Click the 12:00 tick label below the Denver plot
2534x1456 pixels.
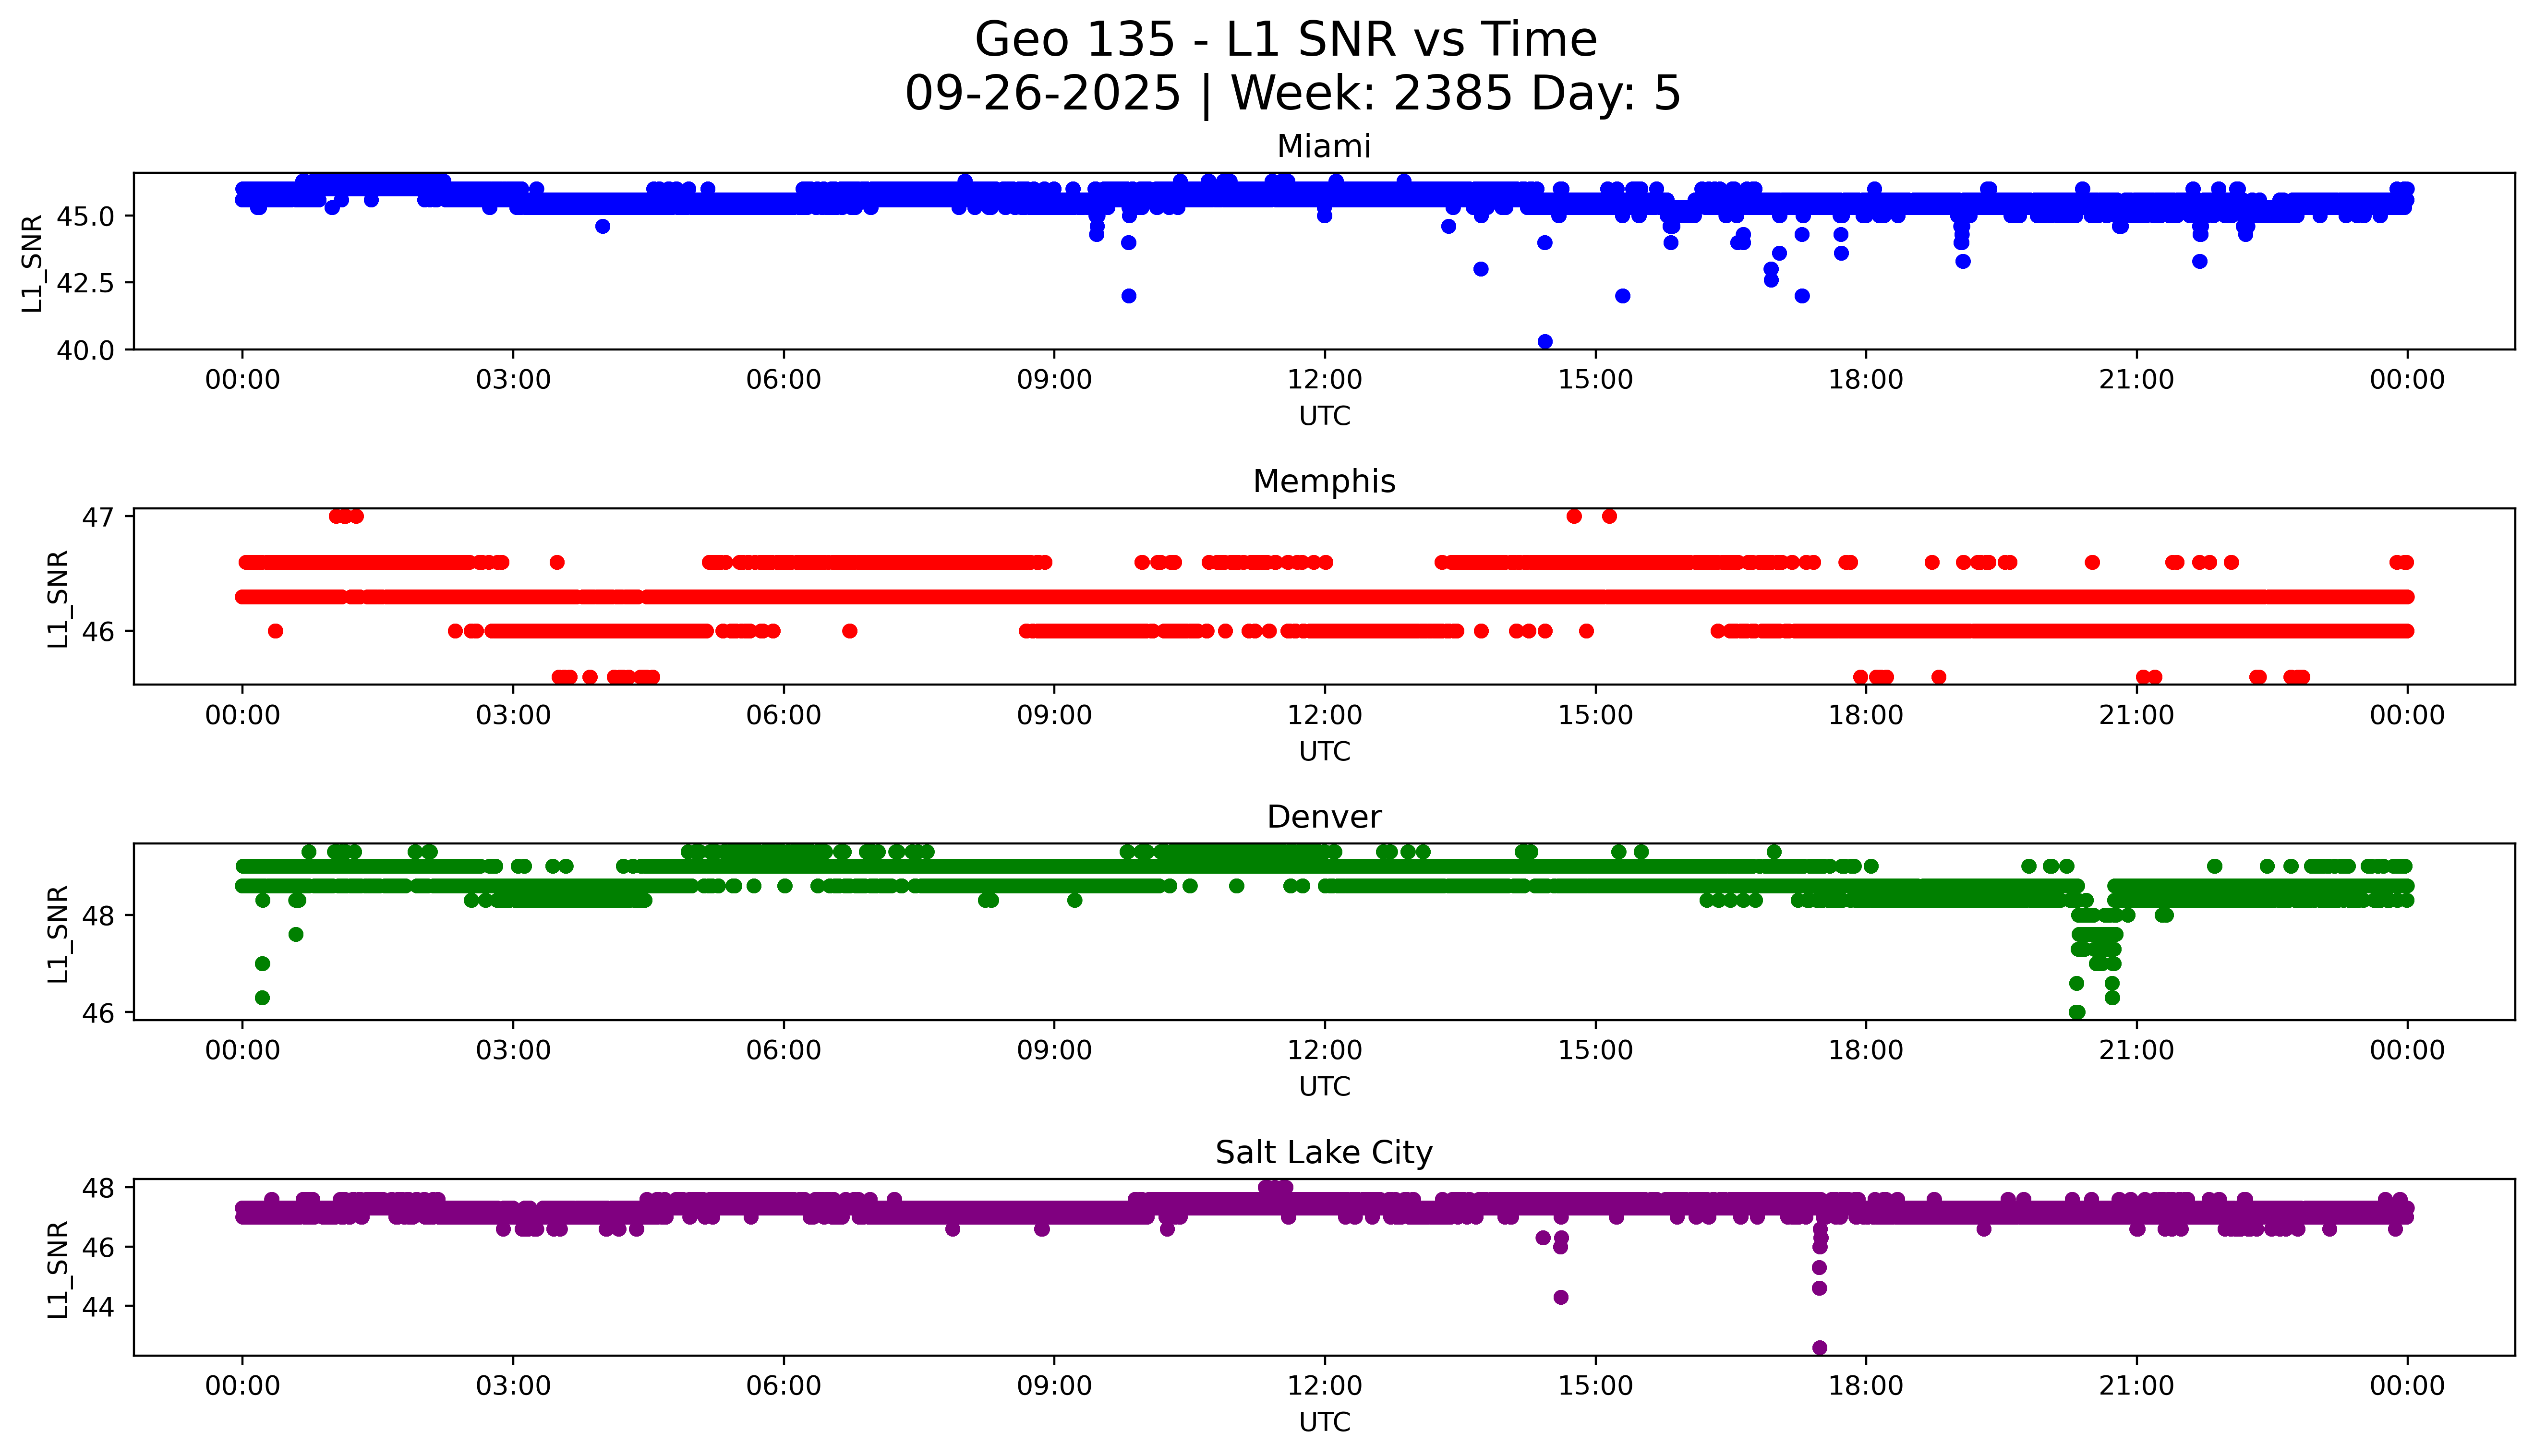pos(1324,1050)
